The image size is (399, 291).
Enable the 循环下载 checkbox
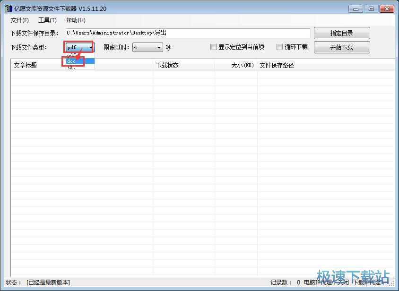279,47
